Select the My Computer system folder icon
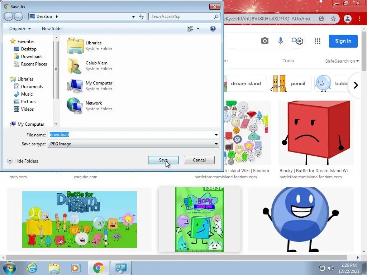The image size is (367, 275). click(x=75, y=86)
